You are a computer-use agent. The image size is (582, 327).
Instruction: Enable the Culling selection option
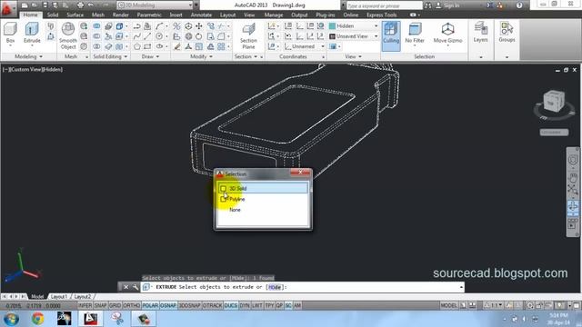(x=391, y=35)
